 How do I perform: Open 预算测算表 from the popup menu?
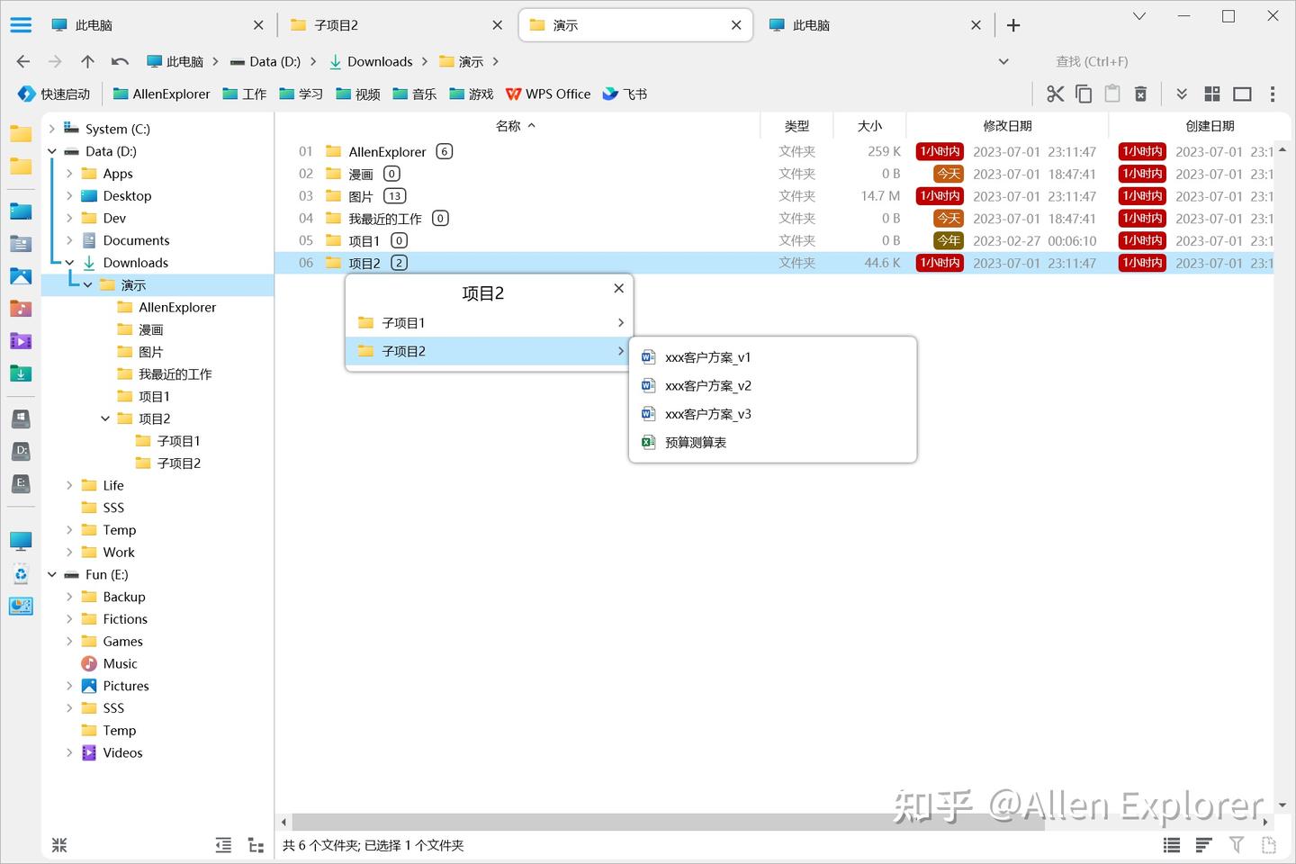[x=694, y=442]
